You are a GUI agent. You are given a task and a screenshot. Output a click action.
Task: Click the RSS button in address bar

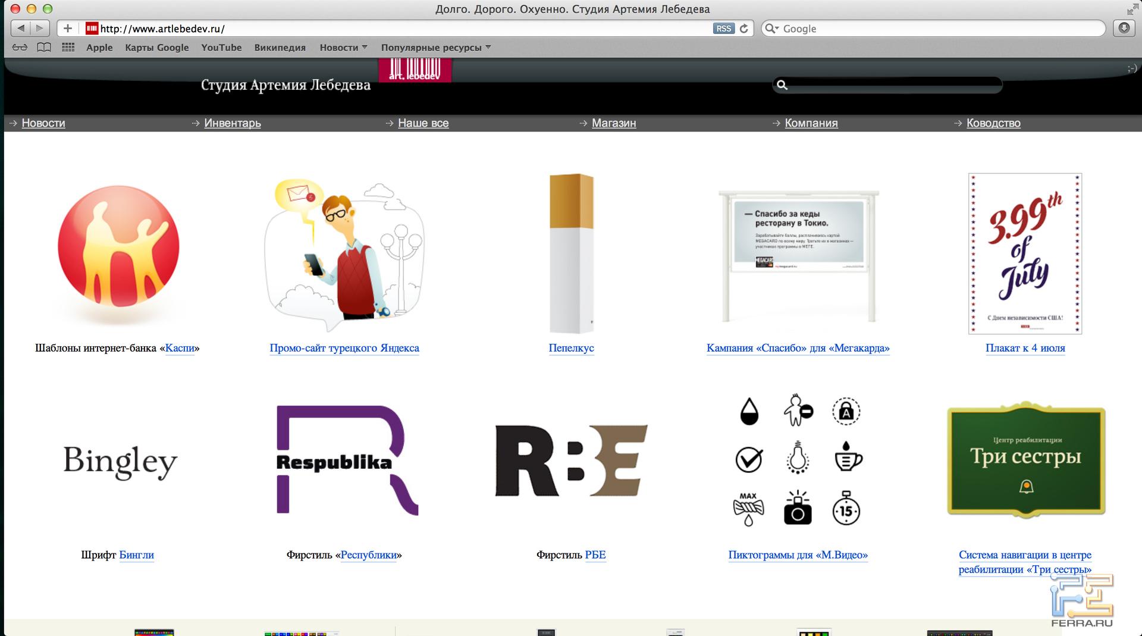click(723, 29)
